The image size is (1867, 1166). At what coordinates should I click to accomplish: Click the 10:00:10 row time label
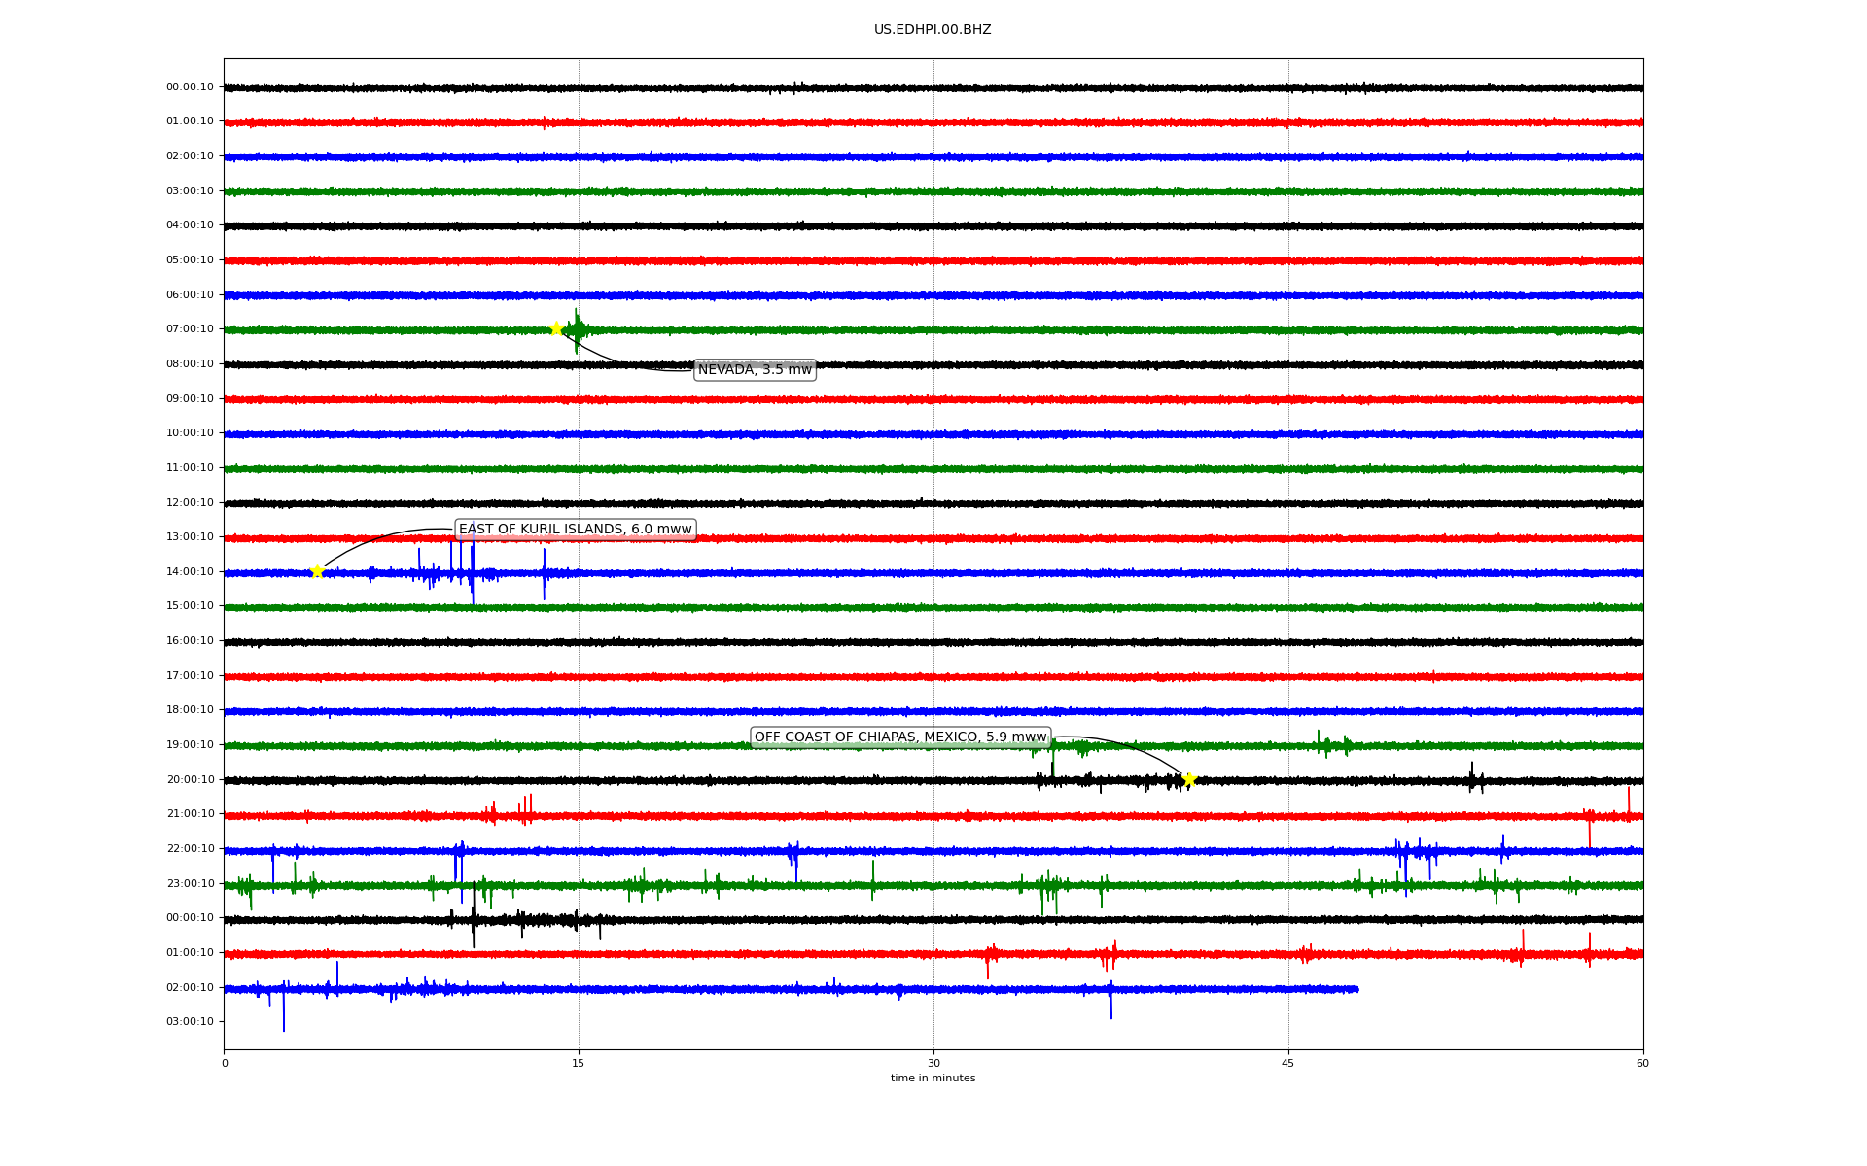(x=190, y=433)
